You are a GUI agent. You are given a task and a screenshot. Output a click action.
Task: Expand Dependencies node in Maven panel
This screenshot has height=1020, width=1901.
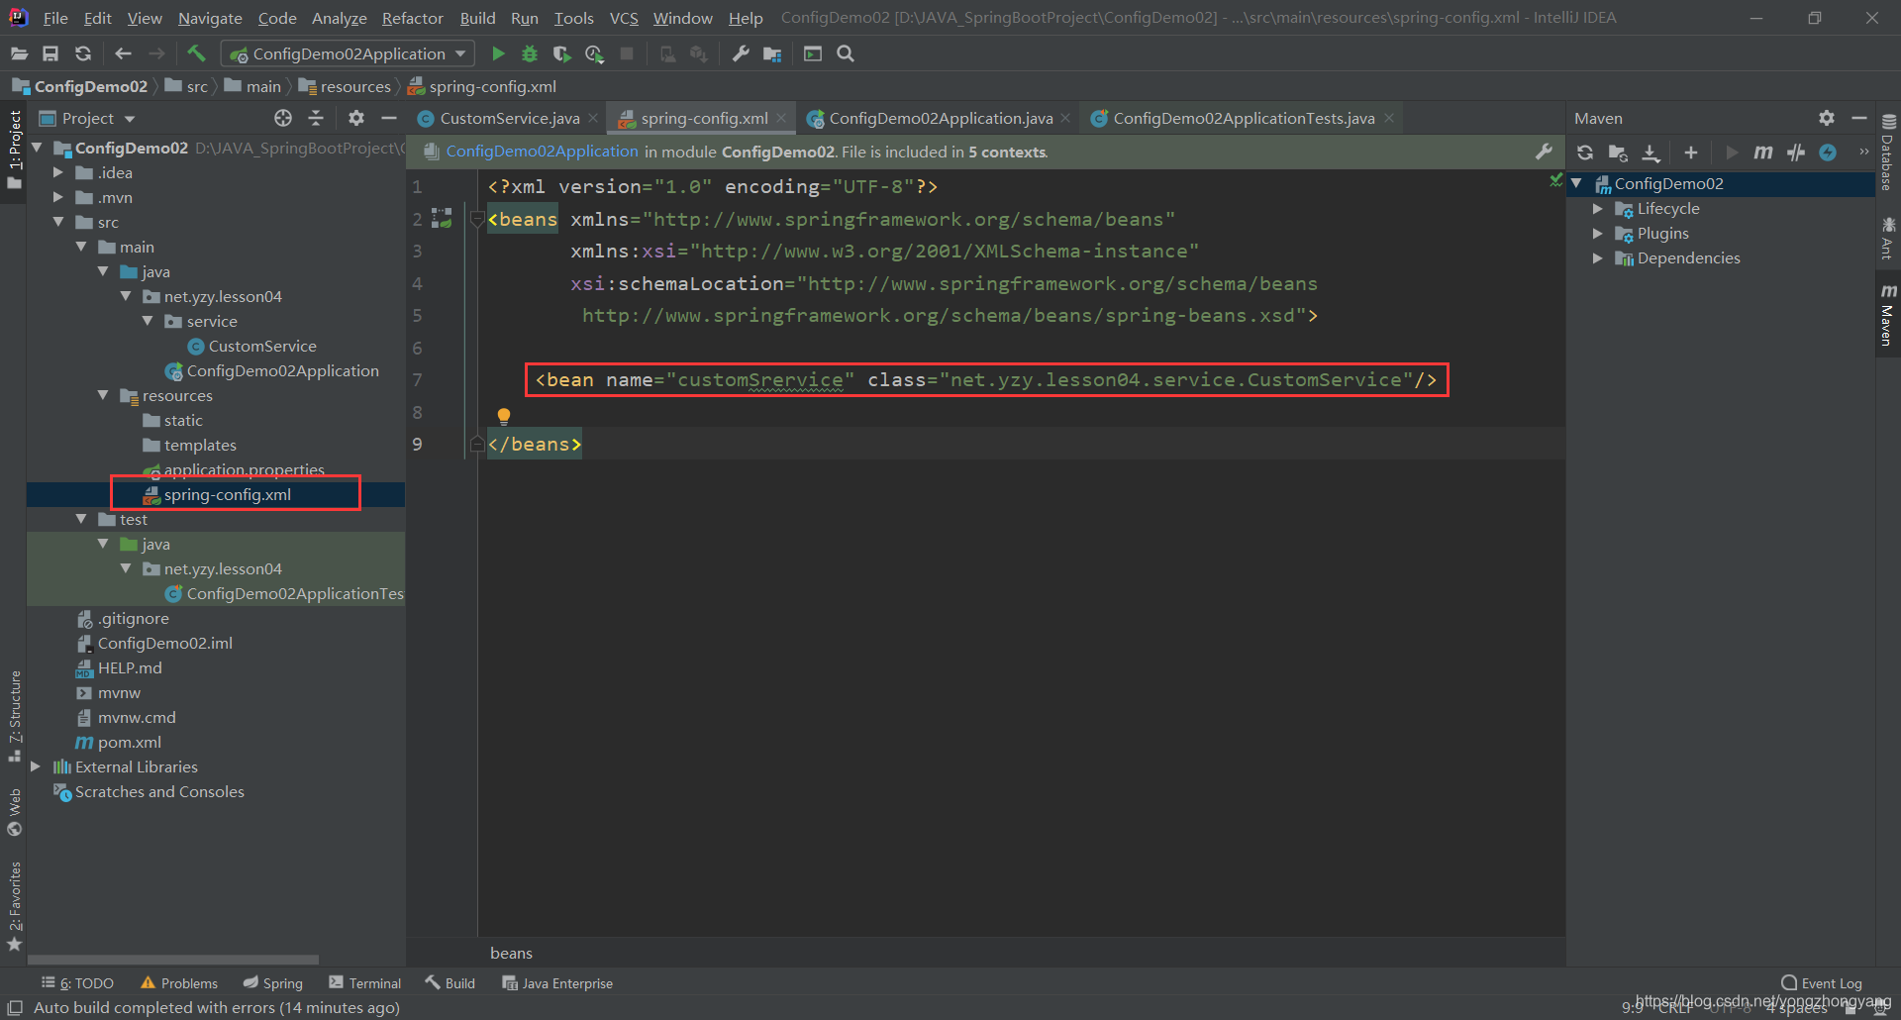click(1597, 258)
